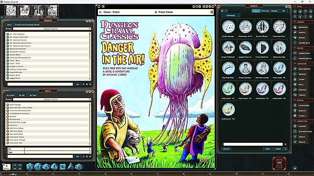This screenshot has width=314, height=176.
Task: Open Skills in Character sidebar
Action: (303, 137)
